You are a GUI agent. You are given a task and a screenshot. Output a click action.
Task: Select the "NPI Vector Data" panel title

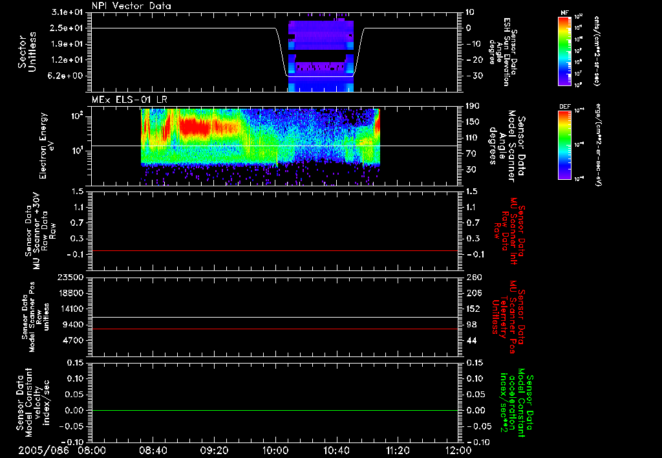[x=131, y=6]
